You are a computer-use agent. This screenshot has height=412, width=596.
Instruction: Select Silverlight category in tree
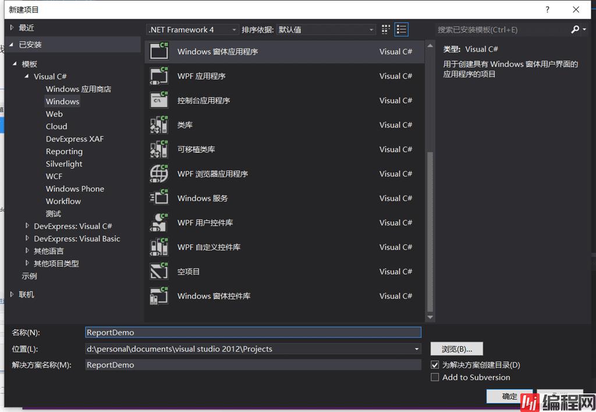point(64,164)
